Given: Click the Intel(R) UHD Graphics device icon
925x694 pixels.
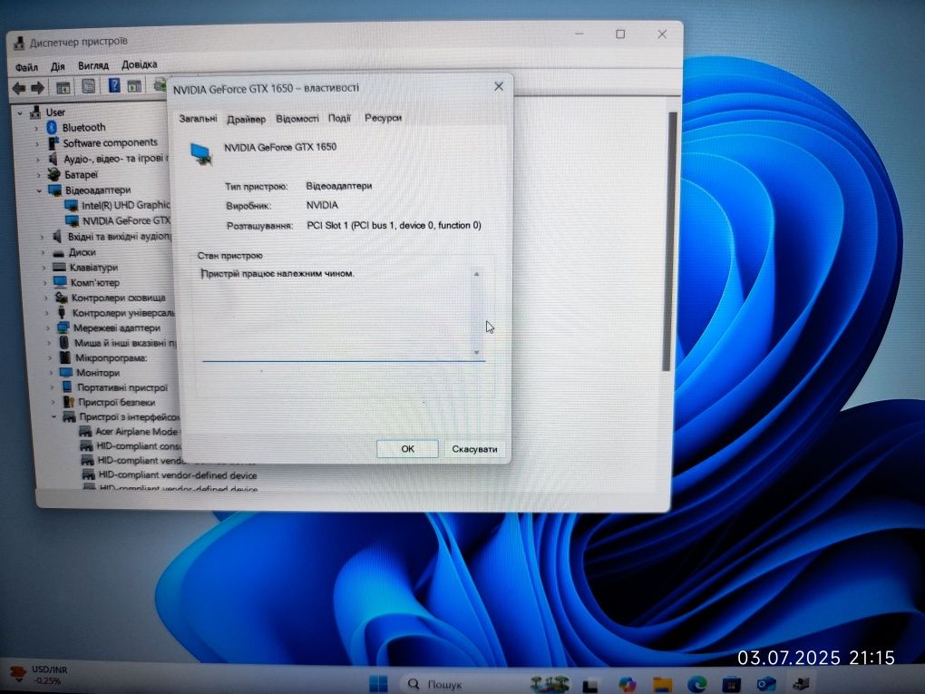Looking at the screenshot, I should click(x=72, y=205).
